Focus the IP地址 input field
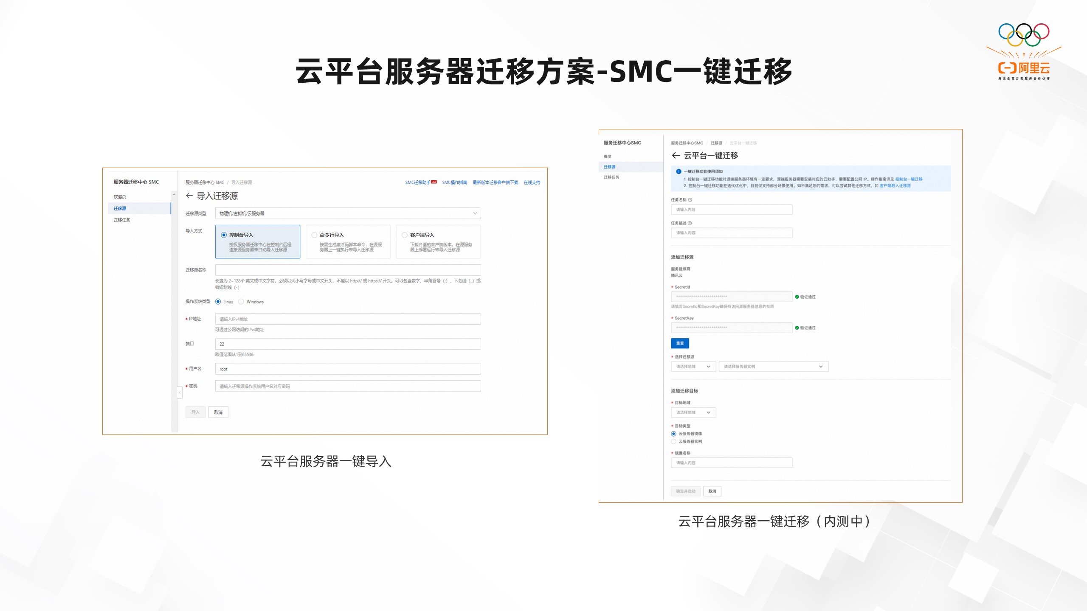The image size is (1087, 611). point(348,319)
